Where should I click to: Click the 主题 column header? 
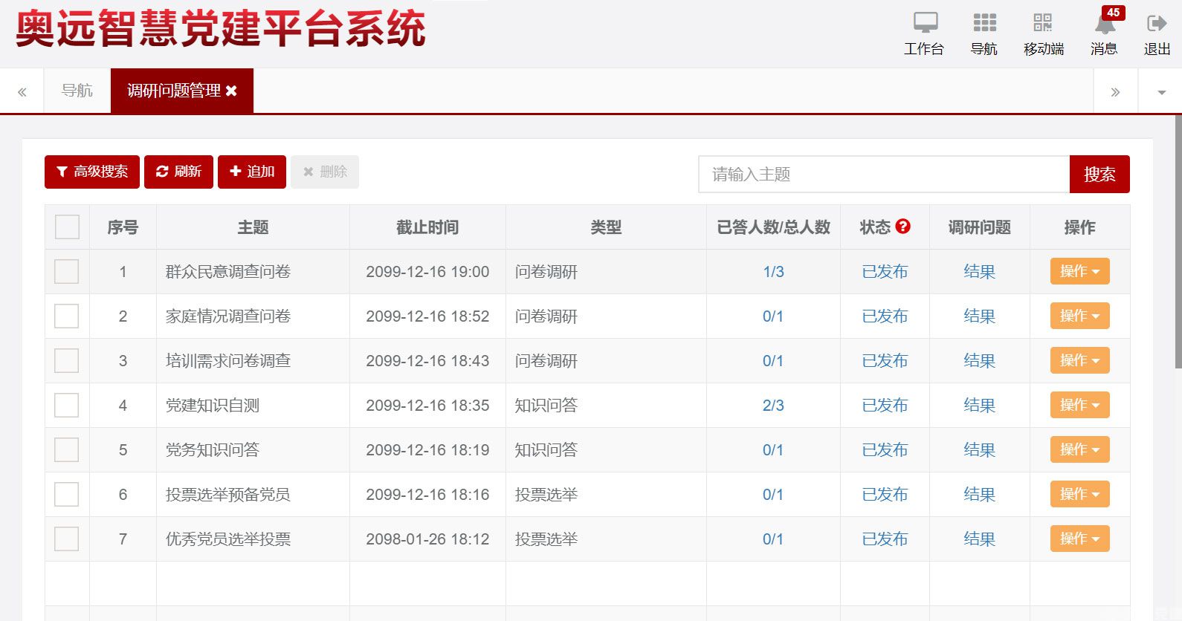pos(253,227)
